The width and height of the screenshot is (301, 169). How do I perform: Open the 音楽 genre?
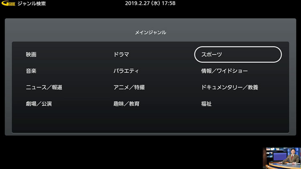point(31,71)
